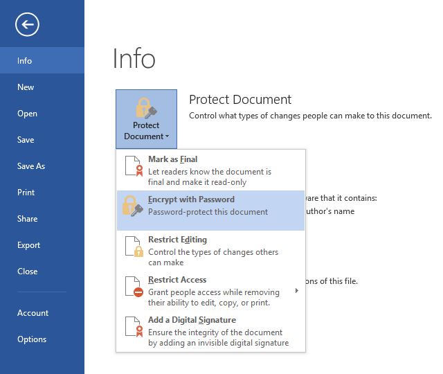Open the Share page

(x=42, y=219)
